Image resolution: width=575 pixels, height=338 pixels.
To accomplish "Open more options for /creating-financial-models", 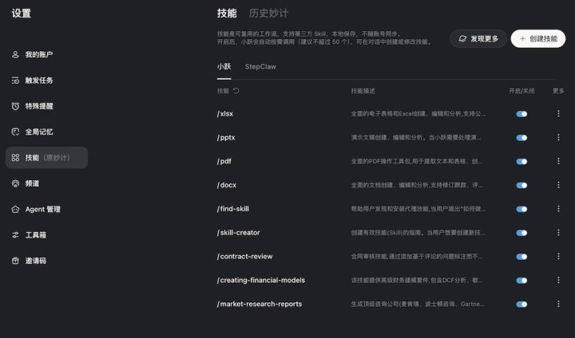I will (558, 280).
